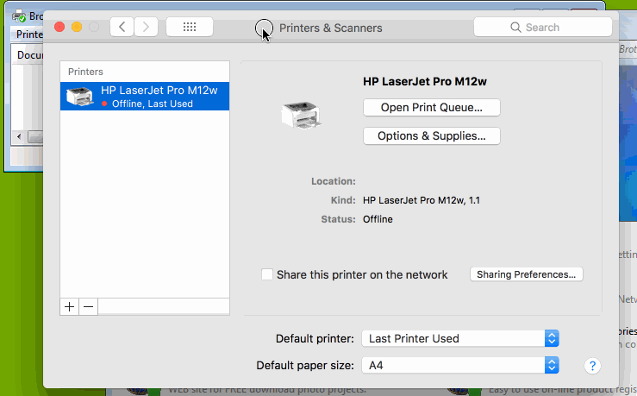Image resolution: width=637 pixels, height=396 pixels.
Task: Go back with the left chevron button
Action: tap(122, 28)
